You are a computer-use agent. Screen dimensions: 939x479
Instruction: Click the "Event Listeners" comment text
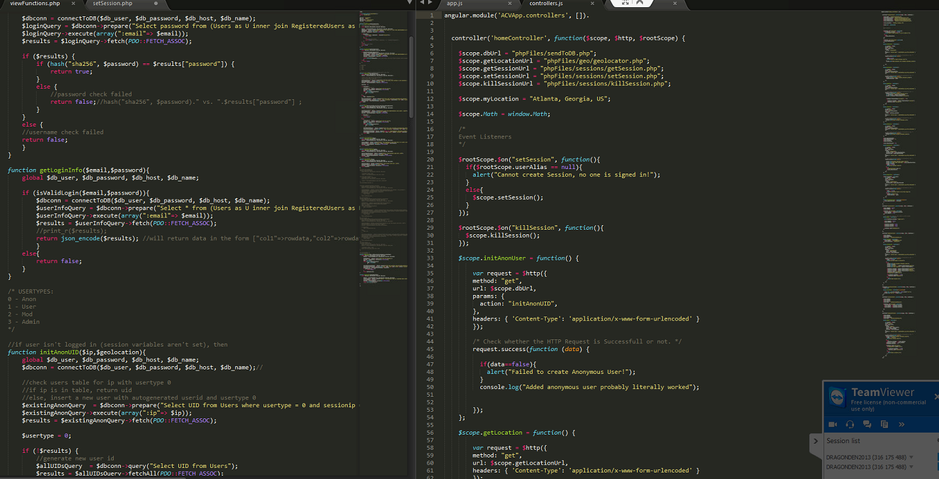click(x=485, y=136)
